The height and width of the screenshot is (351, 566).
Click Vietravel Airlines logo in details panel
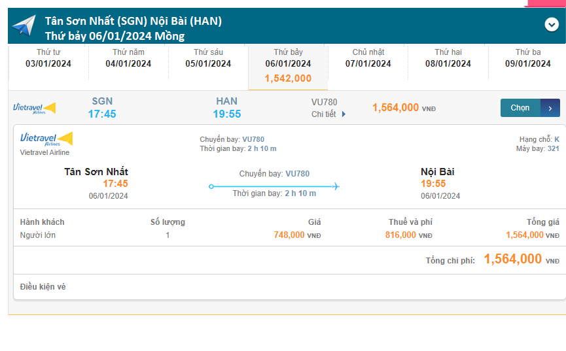[x=46, y=139]
